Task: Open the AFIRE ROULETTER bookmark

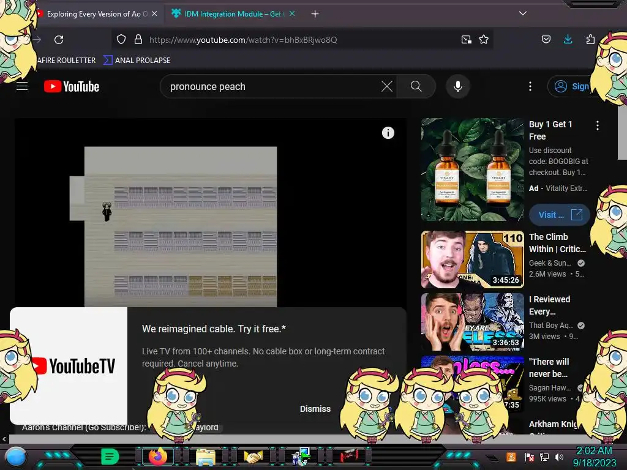Action: [x=66, y=61]
